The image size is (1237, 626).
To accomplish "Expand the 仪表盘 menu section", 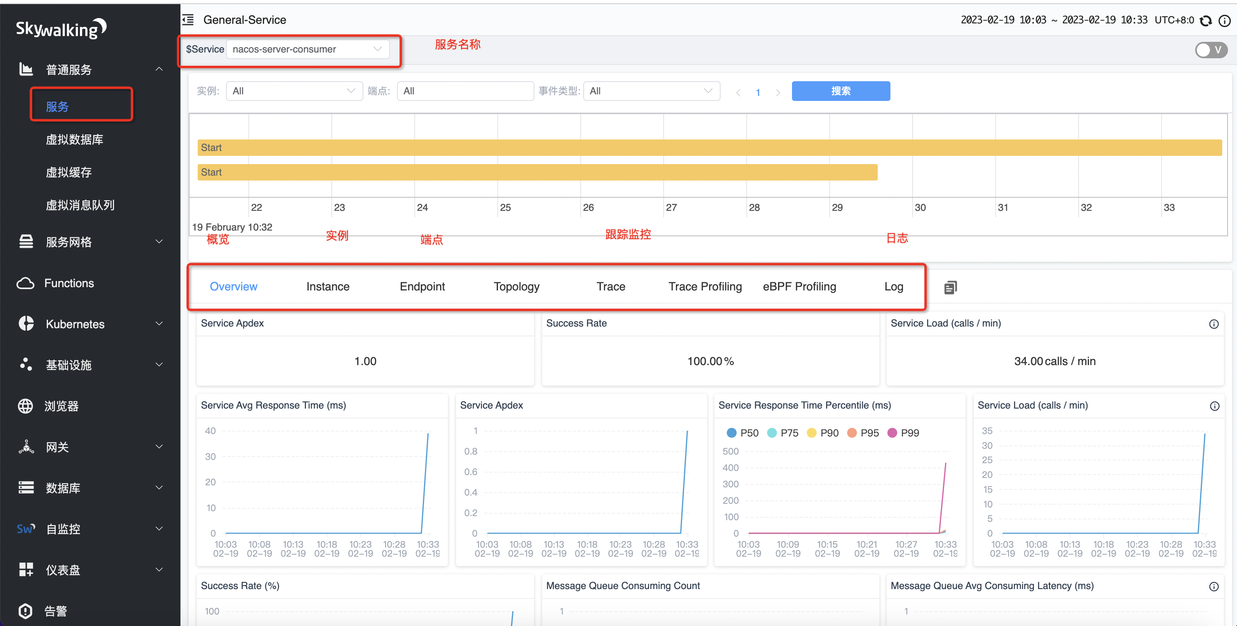I will (x=160, y=570).
